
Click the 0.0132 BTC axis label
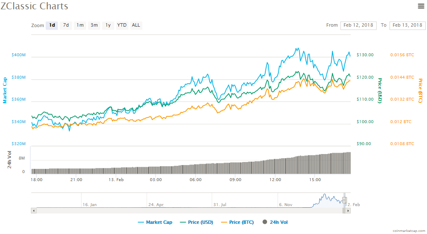coord(402,99)
